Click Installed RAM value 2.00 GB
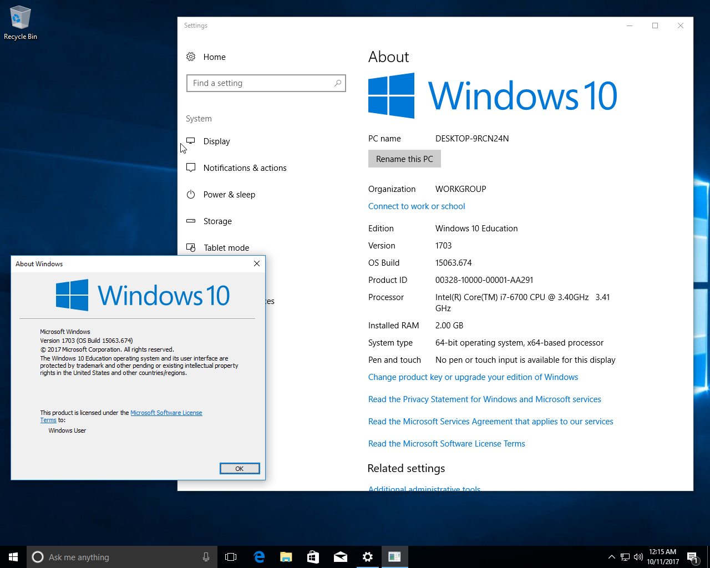This screenshot has height=568, width=710. click(x=449, y=326)
